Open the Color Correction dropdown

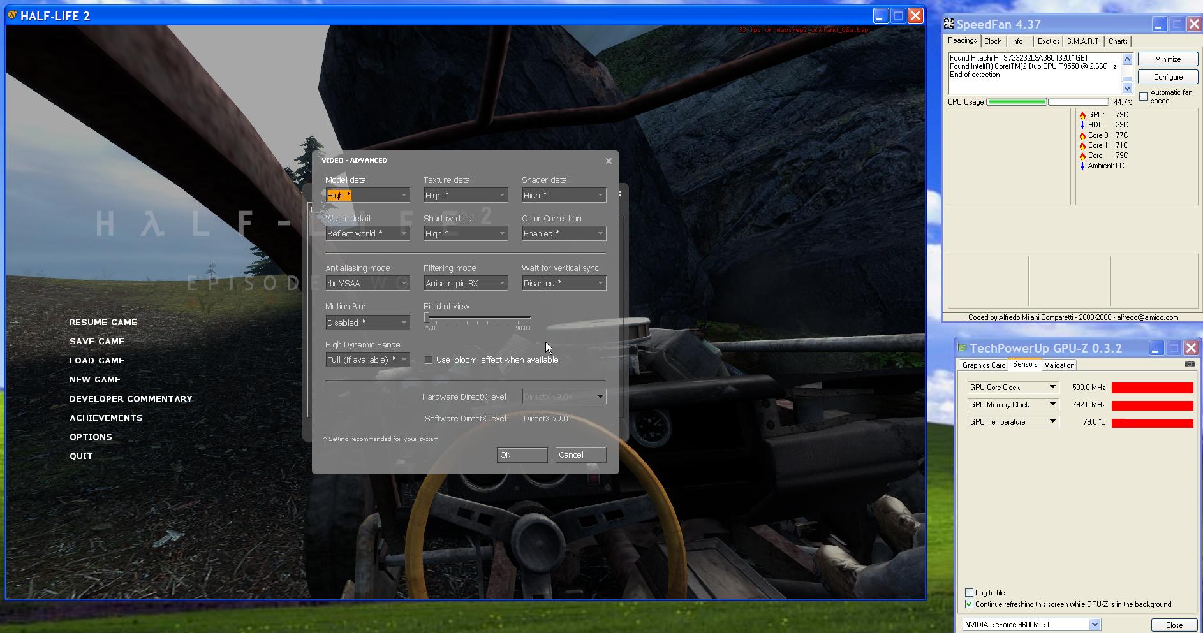pos(564,233)
